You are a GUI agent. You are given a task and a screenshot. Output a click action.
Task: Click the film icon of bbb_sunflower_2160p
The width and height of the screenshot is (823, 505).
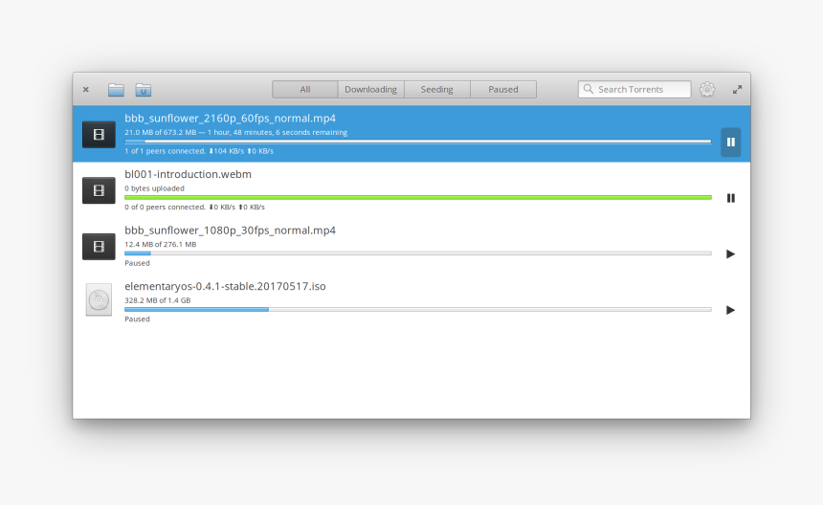[99, 134]
